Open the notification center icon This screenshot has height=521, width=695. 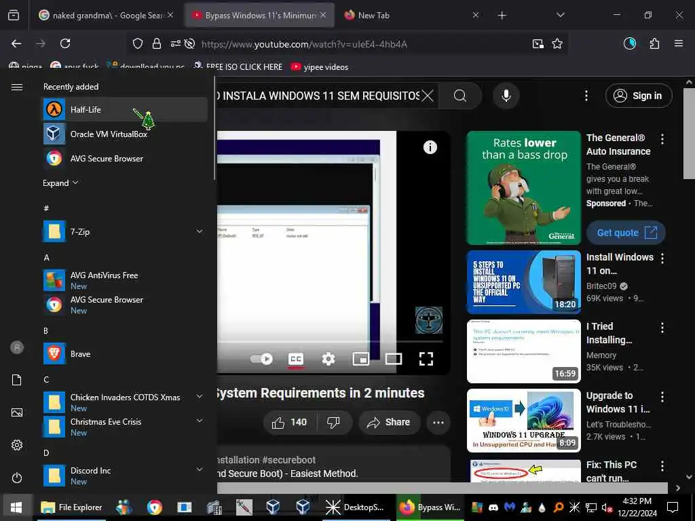click(x=673, y=507)
